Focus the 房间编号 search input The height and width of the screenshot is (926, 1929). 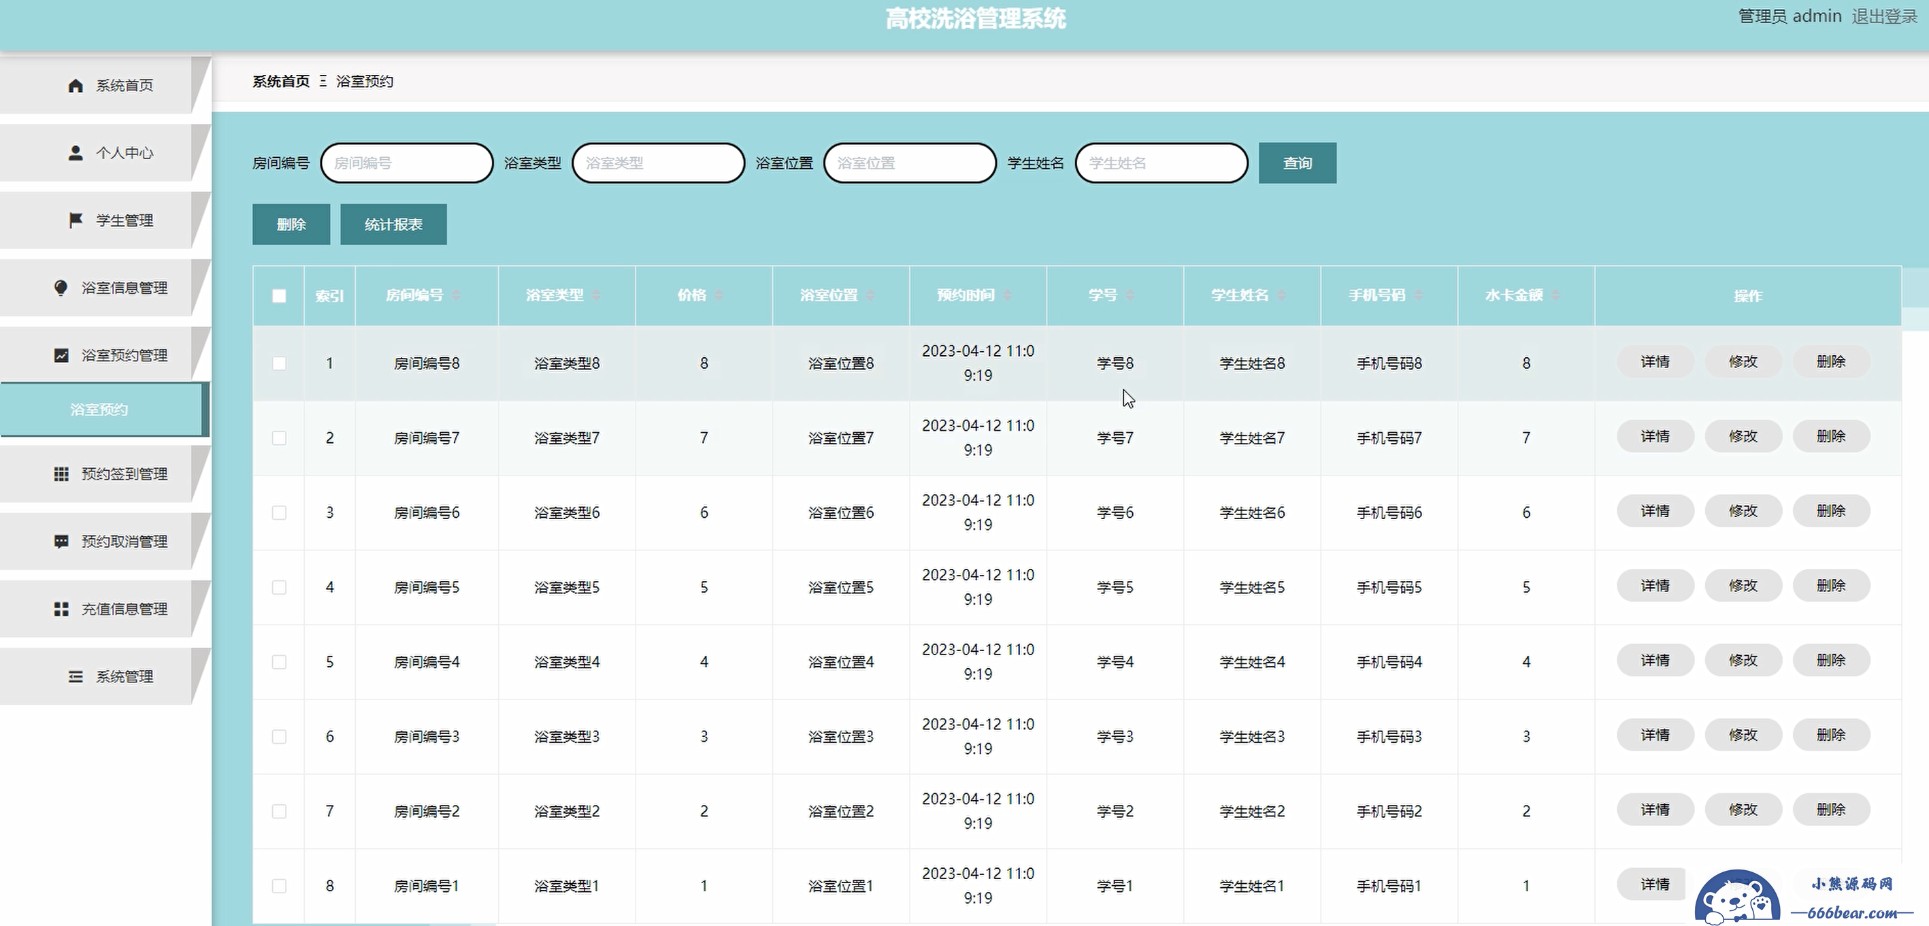click(407, 163)
